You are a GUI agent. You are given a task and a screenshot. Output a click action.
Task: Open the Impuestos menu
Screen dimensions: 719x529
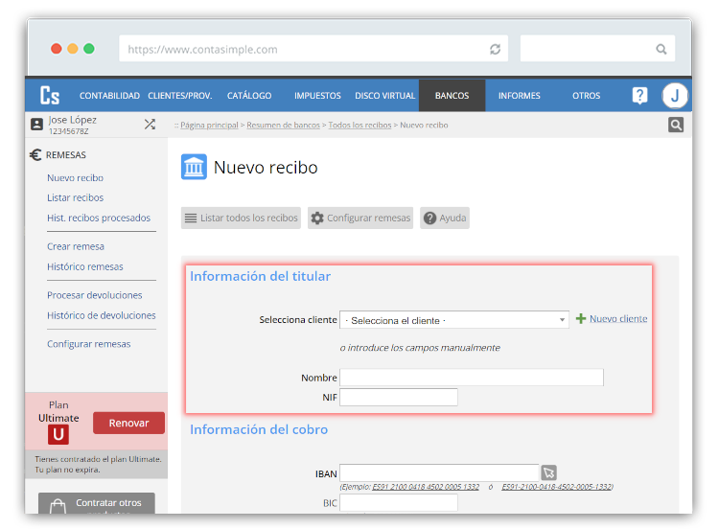317,96
